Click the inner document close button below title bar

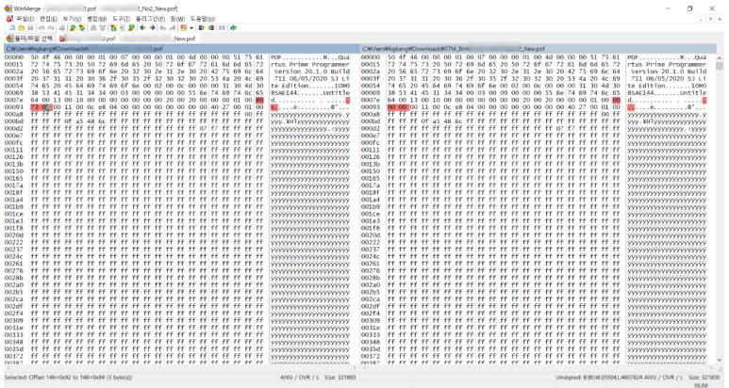[721, 19]
